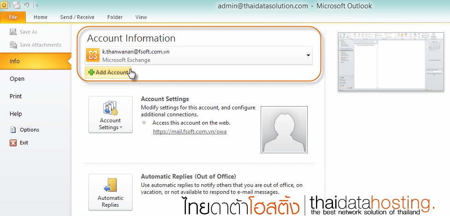Go to the View tab

(141, 17)
